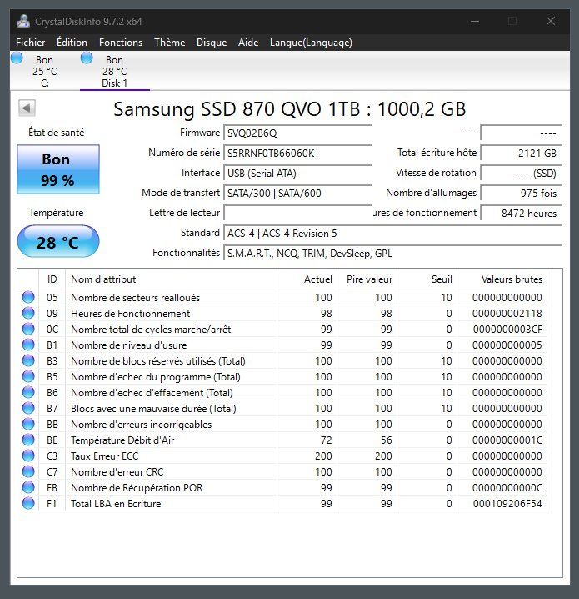This screenshot has height=599, width=579.
Task: Click status orb for attribute F1 Total LBA
Action: (x=28, y=503)
